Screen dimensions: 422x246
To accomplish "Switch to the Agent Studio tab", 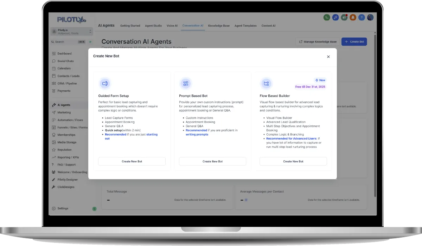I will pos(153,26).
